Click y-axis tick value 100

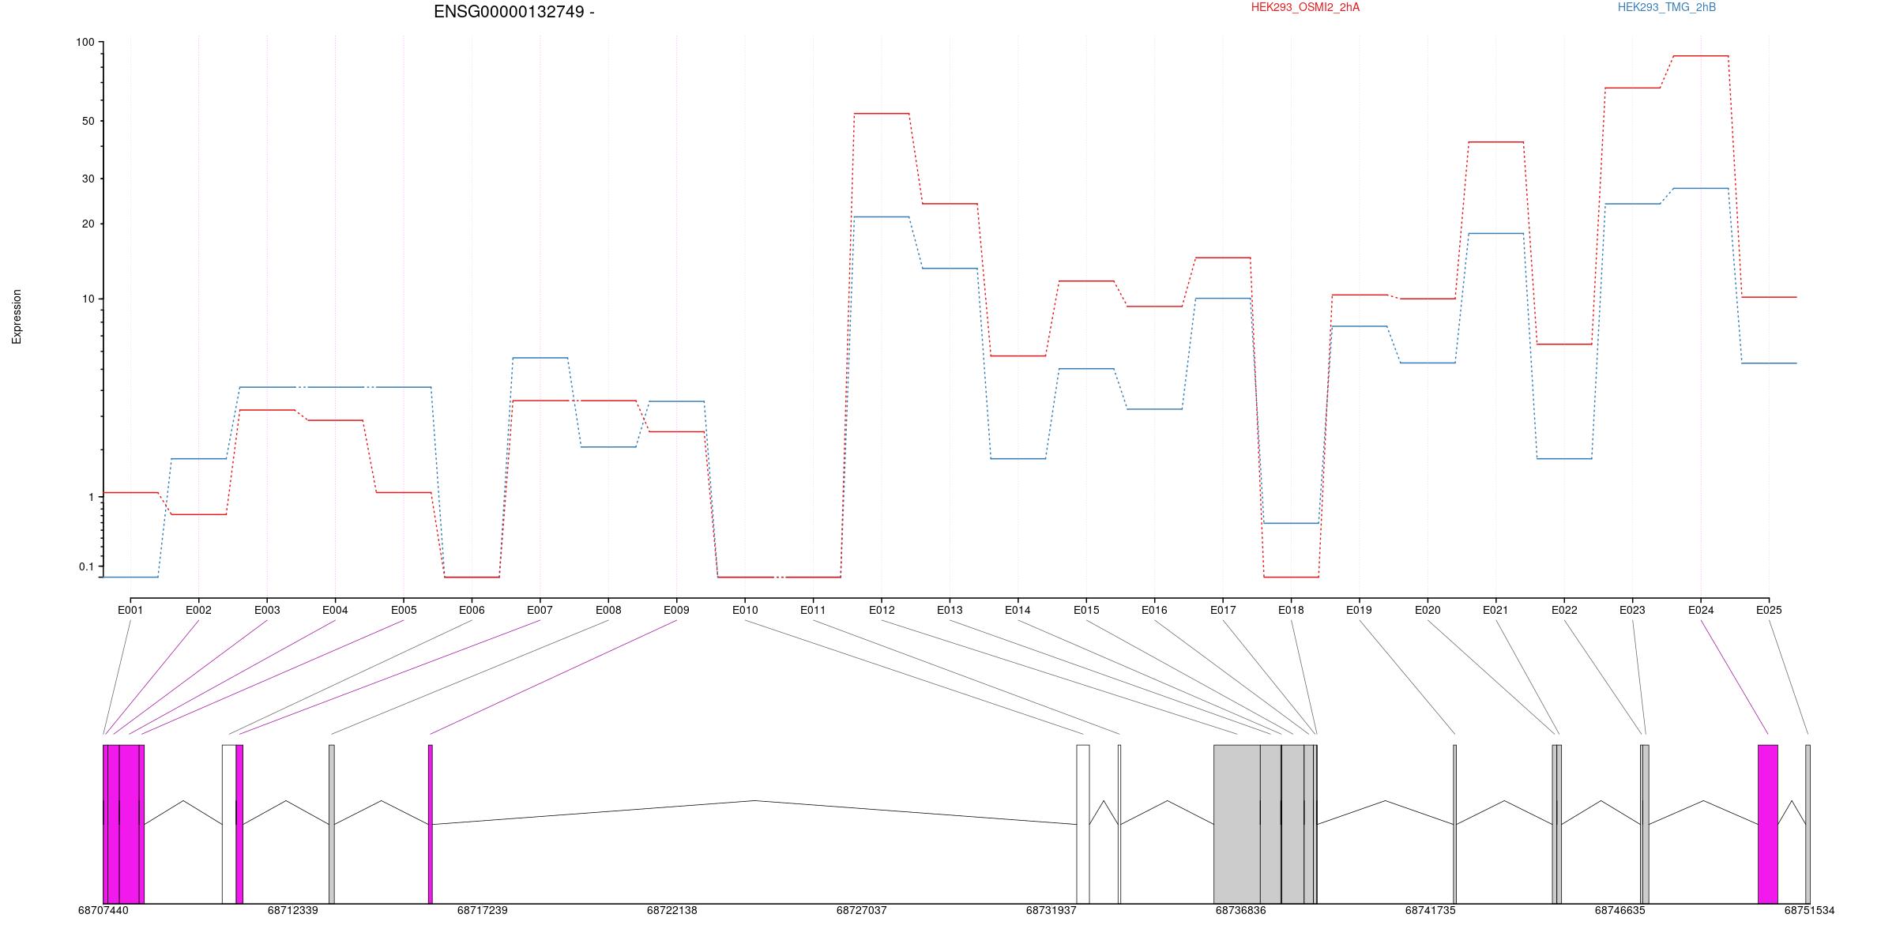[x=85, y=42]
